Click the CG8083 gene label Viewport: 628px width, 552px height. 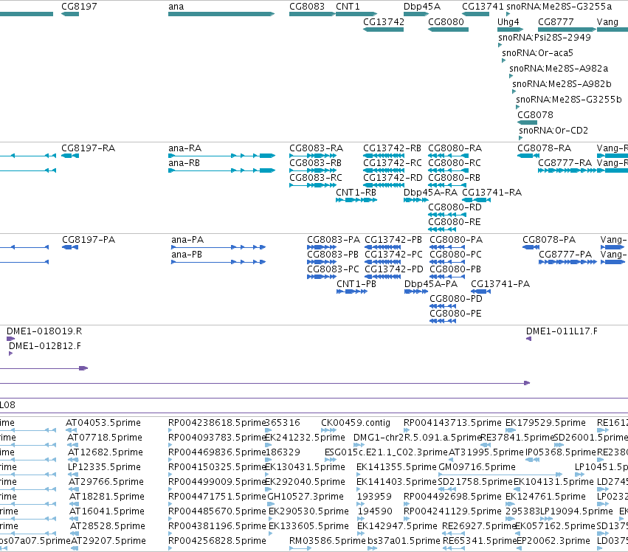pos(307,7)
